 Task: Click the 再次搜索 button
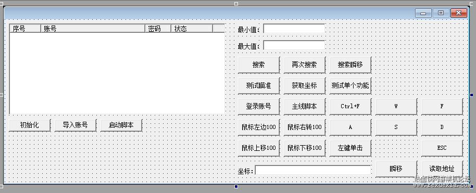point(305,65)
